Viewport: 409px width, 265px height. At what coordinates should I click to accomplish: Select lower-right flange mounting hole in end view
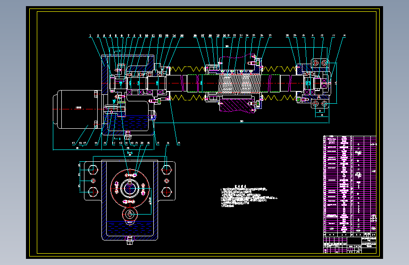click(167, 192)
